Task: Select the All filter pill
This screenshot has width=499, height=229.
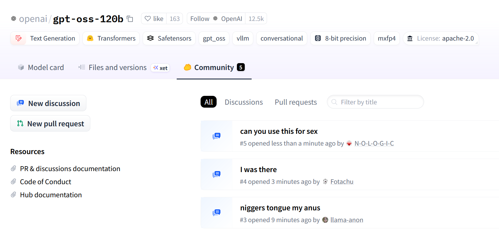Action: (x=208, y=102)
